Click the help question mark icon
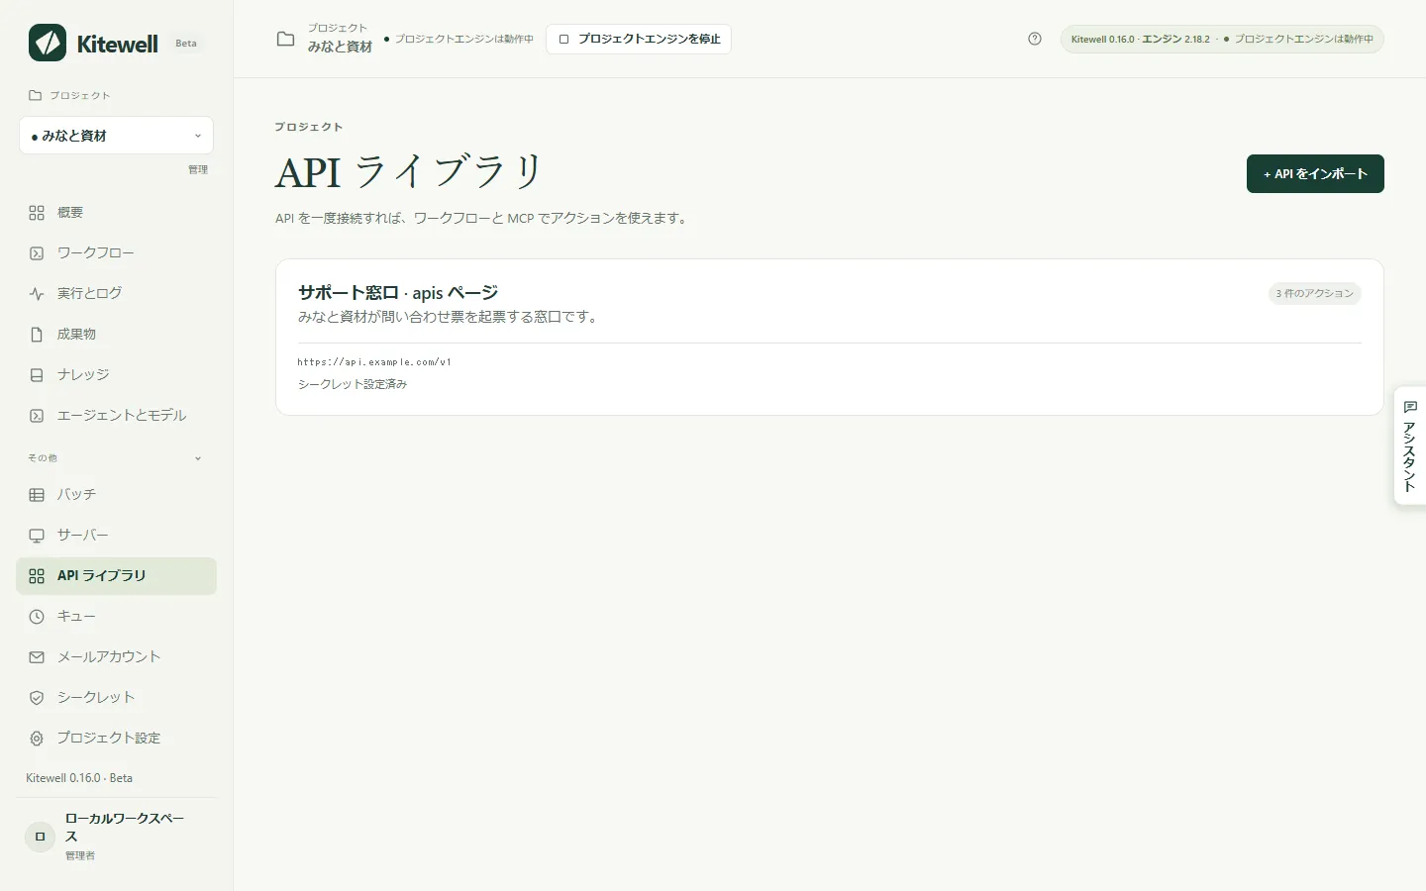Viewport: 1426px width, 891px height. 1035,39
